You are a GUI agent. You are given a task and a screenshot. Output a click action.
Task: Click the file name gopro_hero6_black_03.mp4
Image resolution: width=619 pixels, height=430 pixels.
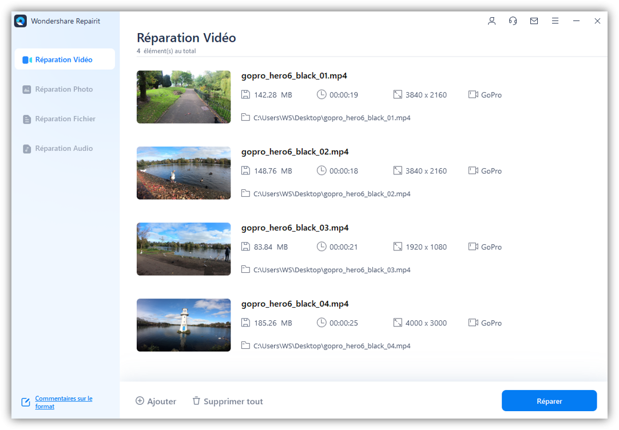point(295,228)
